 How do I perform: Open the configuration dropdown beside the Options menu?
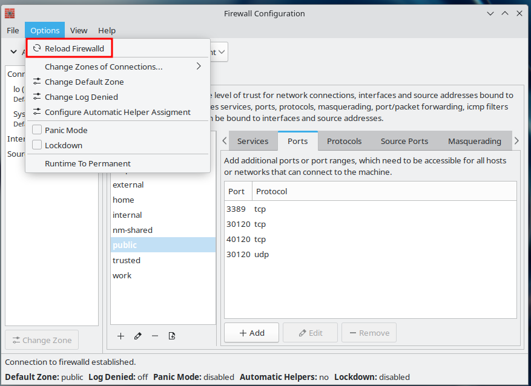219,52
